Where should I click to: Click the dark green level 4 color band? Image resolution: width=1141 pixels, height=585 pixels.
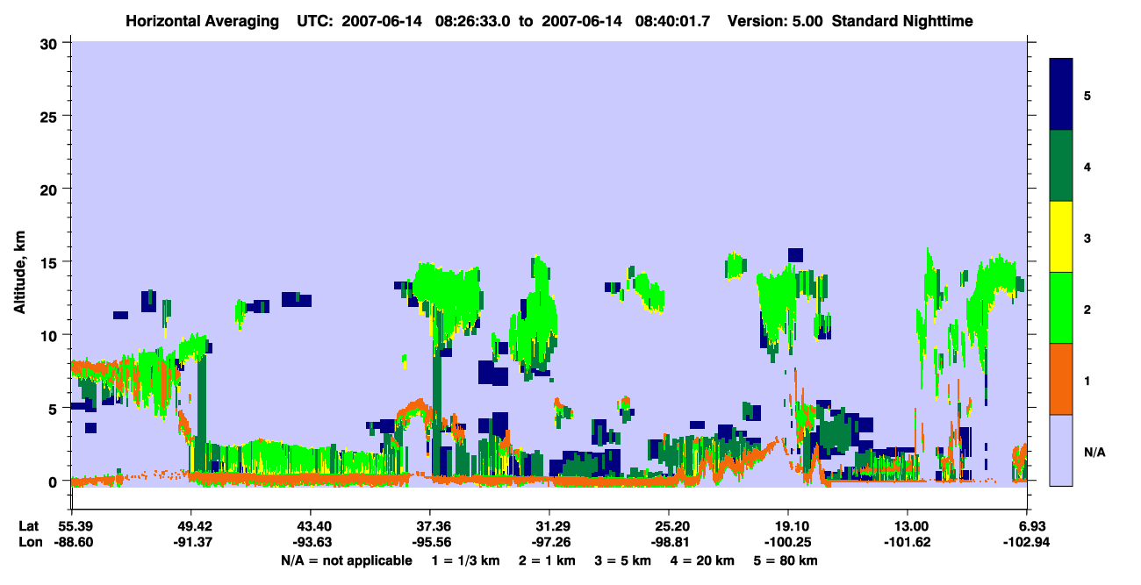(x=1061, y=166)
